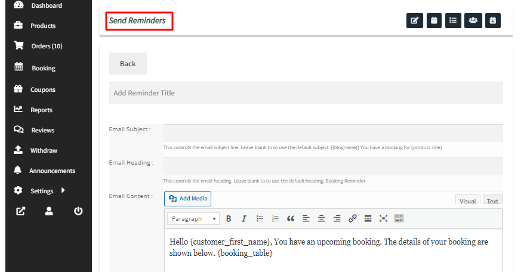Click the plain calendar header icon

click(x=434, y=20)
